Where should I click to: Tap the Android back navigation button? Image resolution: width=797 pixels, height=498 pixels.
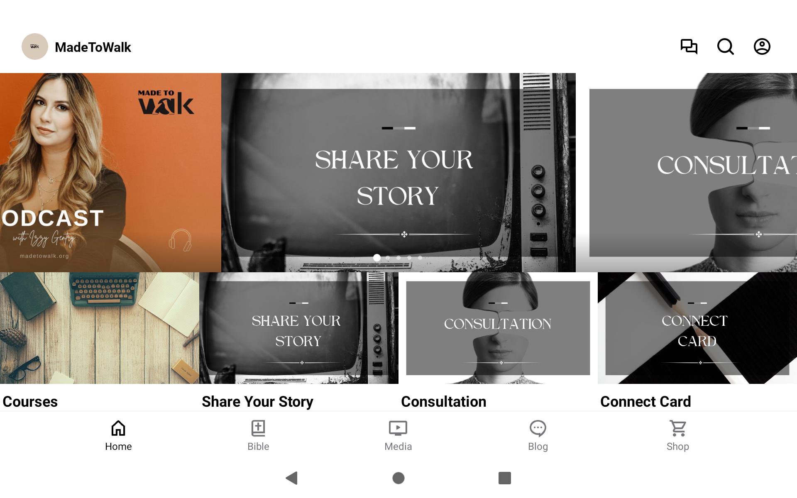coord(292,478)
